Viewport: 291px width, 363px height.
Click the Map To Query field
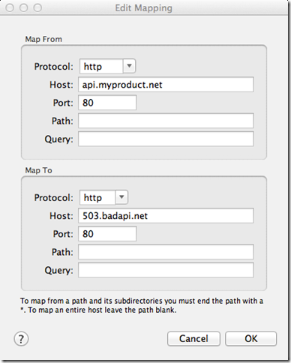(x=166, y=270)
